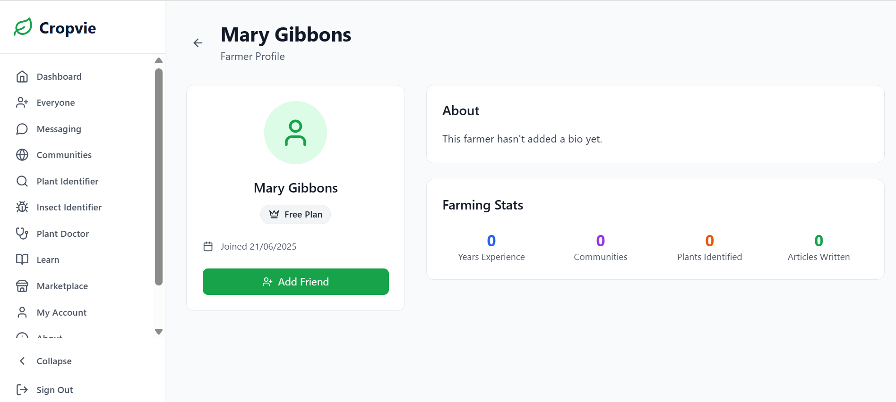Viewport: 896px width, 402px height.
Task: Click the Learn open-book icon
Action: point(22,260)
